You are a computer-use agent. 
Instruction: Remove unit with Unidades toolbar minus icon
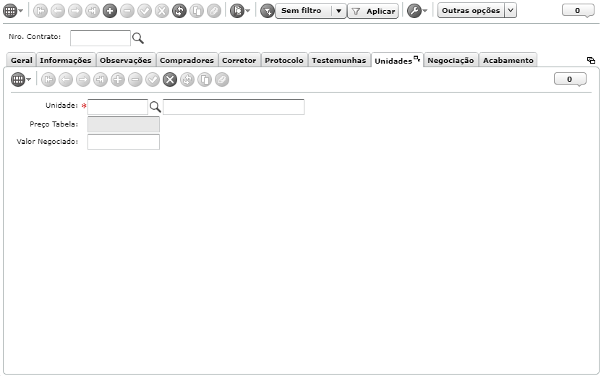(135, 80)
